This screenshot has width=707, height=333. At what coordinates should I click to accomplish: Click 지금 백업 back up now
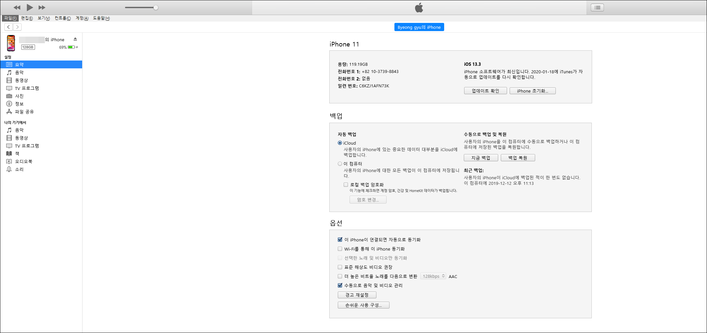coord(481,158)
